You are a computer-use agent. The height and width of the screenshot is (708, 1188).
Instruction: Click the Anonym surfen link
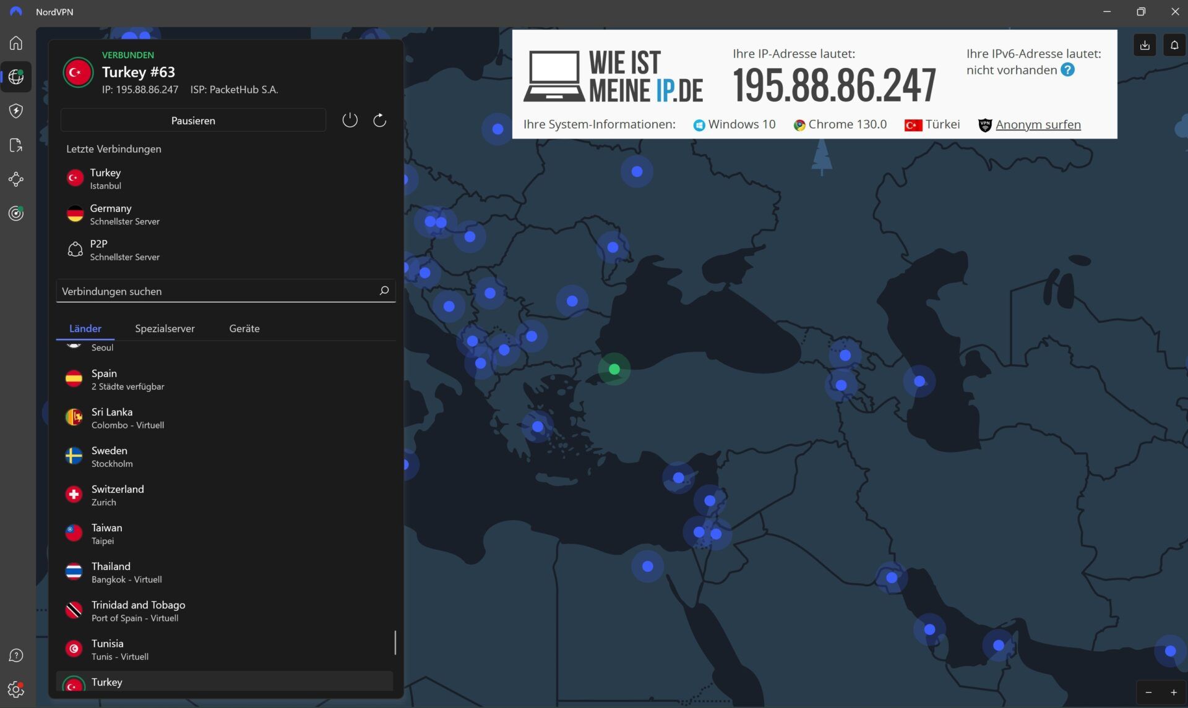[x=1038, y=124]
